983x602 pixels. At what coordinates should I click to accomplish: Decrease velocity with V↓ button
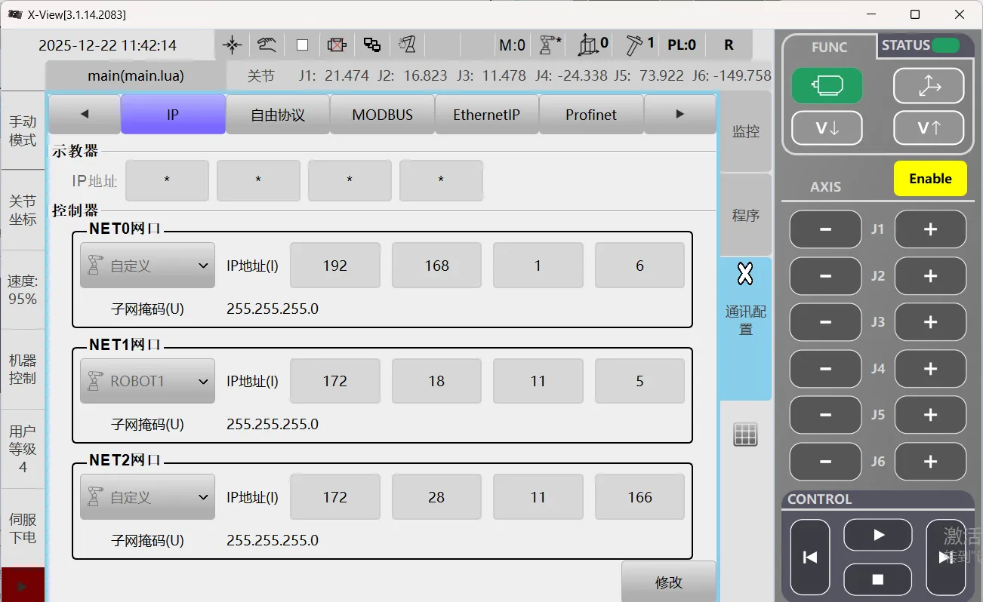tap(827, 128)
